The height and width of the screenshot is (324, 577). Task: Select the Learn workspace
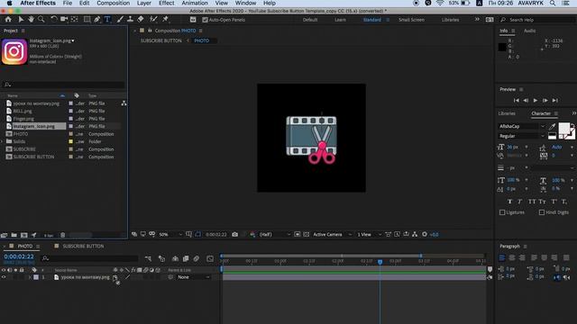point(340,20)
